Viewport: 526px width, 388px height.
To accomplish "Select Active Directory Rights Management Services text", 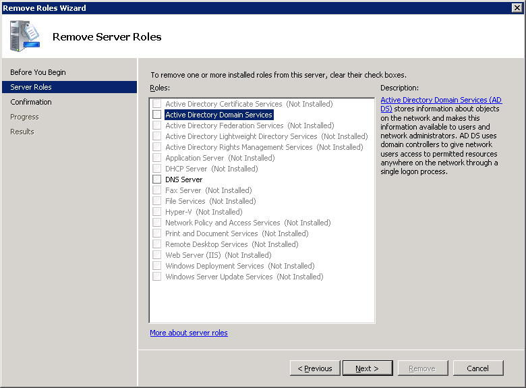I will click(x=264, y=146).
